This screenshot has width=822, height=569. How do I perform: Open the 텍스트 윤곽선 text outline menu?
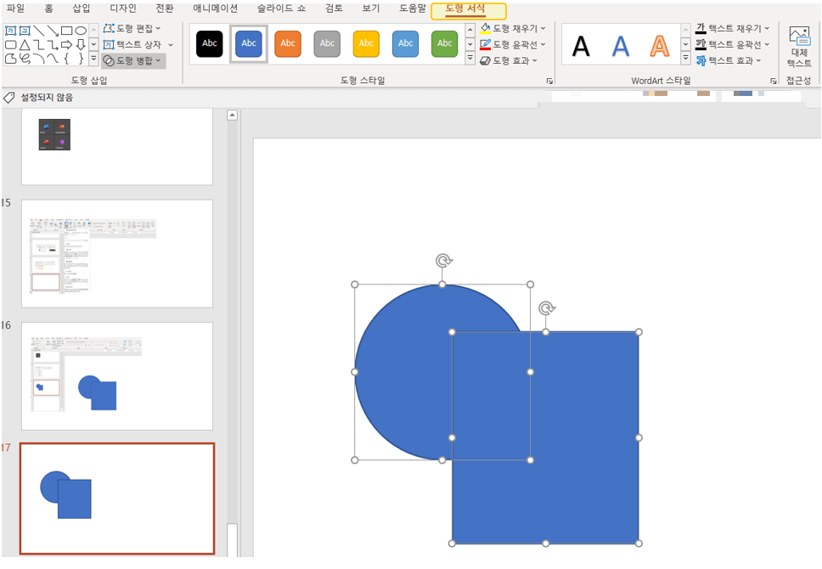point(732,44)
